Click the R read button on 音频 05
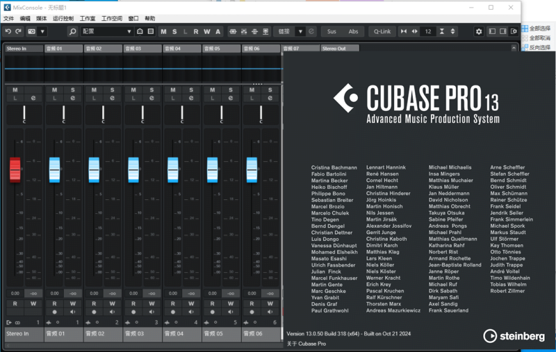556x352 pixels. coord(212,303)
